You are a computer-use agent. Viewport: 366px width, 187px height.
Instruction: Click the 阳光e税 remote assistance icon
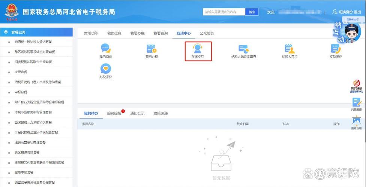[x=357, y=86]
